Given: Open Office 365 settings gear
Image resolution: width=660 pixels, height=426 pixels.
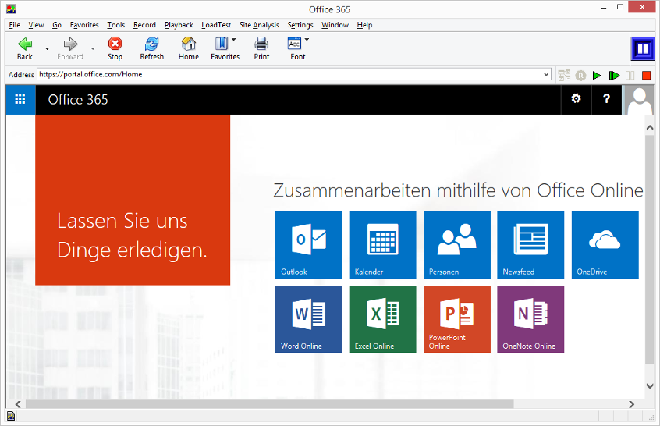Looking at the screenshot, I should coord(576,99).
